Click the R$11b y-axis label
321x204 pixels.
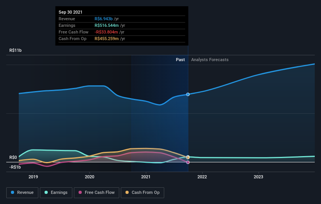[15, 50]
